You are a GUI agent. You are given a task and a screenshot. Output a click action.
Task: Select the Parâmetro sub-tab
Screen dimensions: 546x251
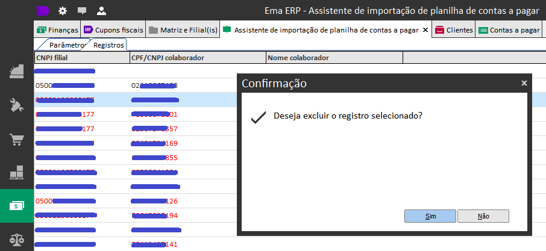[65, 45]
